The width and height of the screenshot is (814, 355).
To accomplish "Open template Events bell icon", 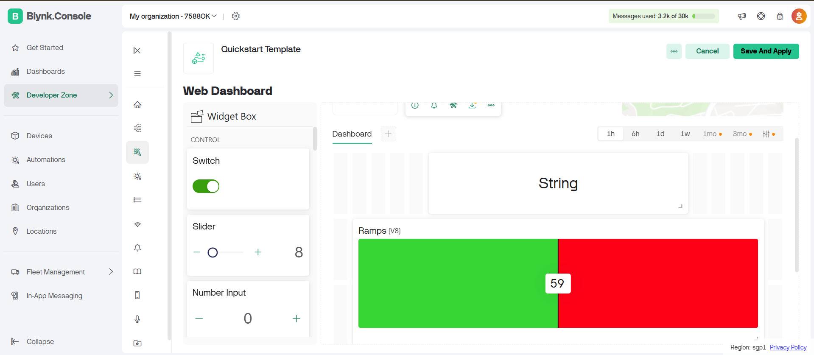I will [x=137, y=248].
